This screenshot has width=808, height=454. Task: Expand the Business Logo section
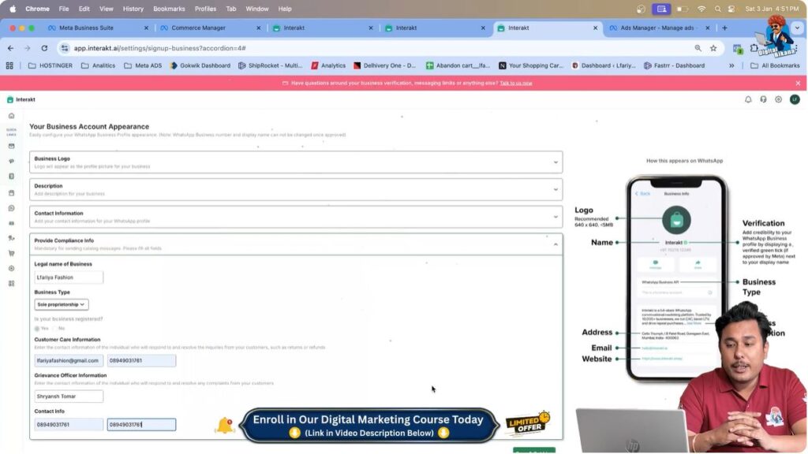pos(555,162)
